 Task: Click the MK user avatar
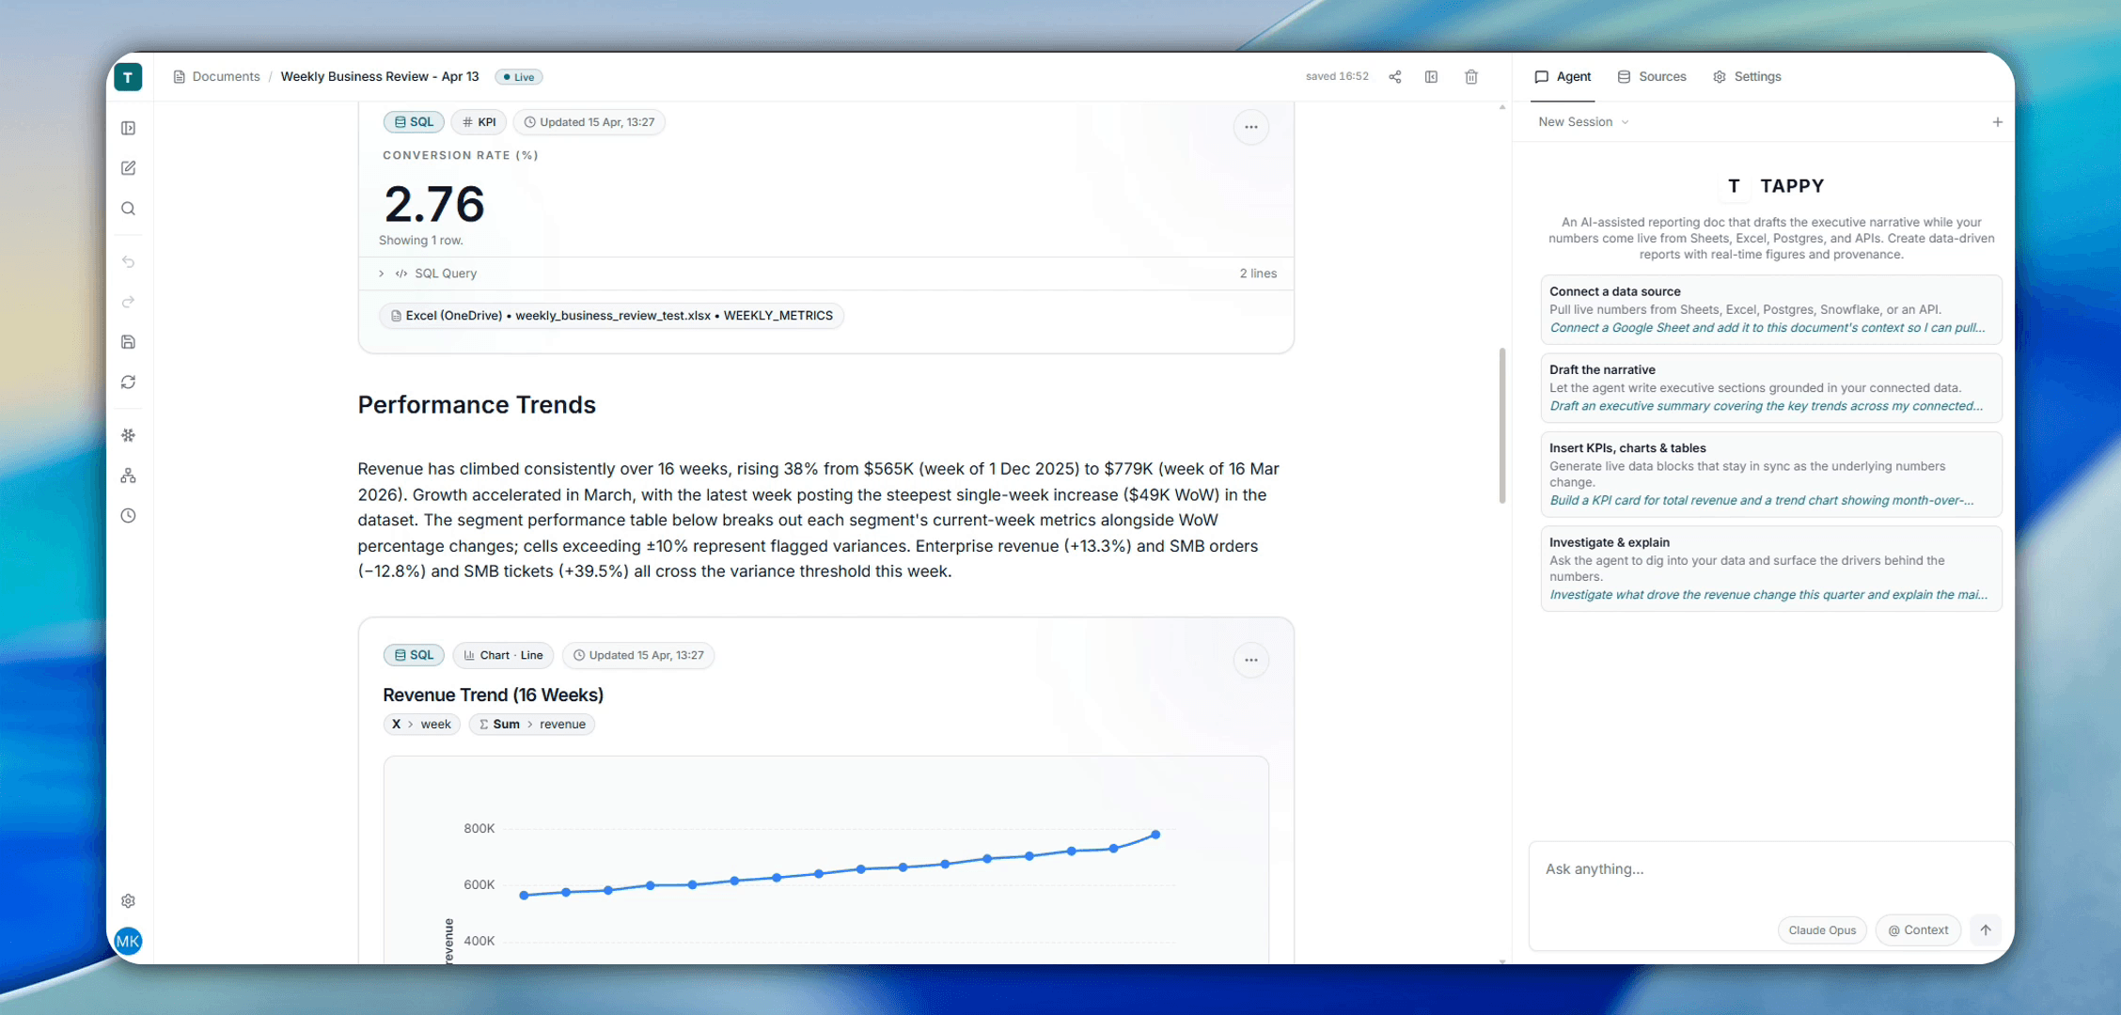pos(128,941)
